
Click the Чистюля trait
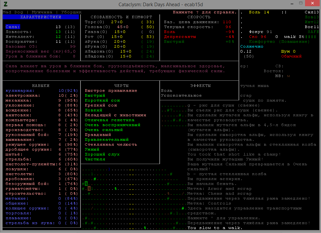(95, 159)
